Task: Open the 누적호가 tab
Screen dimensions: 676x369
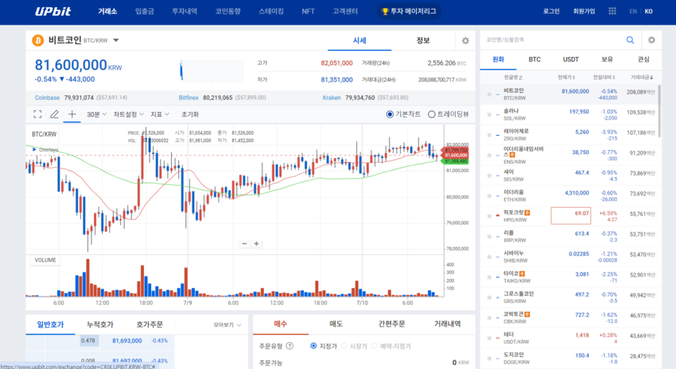Action: click(100, 325)
